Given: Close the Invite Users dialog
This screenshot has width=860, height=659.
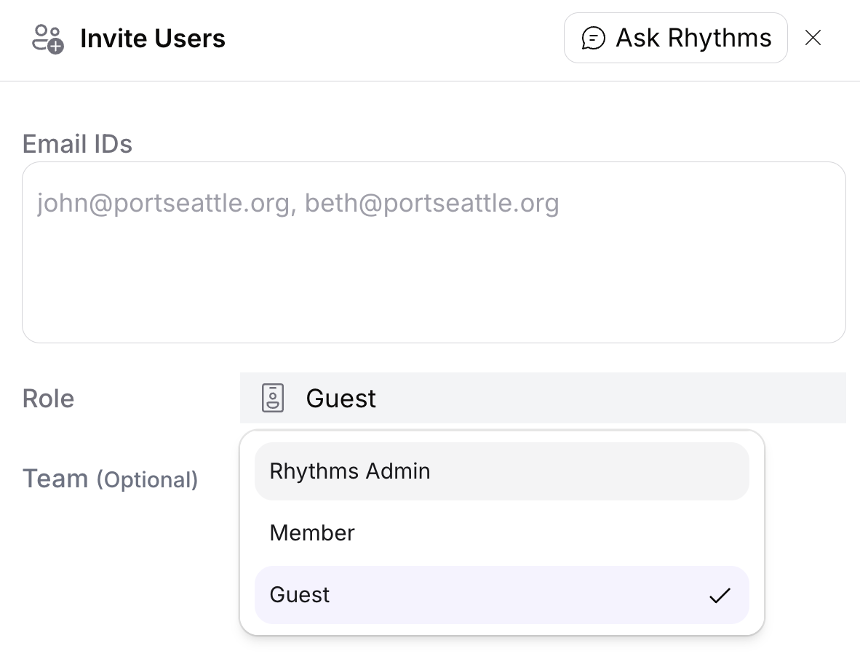Looking at the screenshot, I should [813, 38].
